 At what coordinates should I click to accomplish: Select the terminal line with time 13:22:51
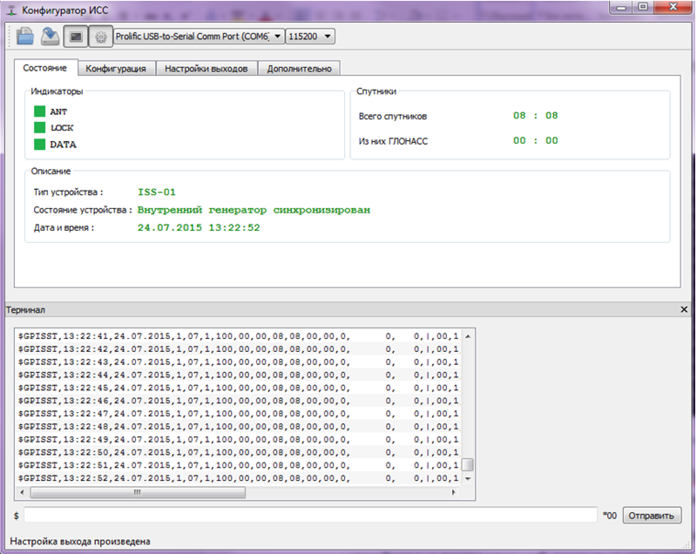238,466
